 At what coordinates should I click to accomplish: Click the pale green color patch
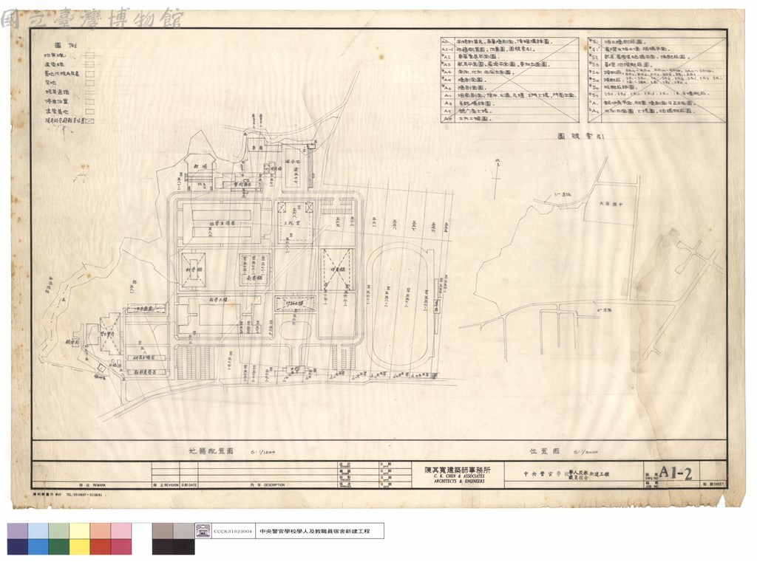(59, 531)
